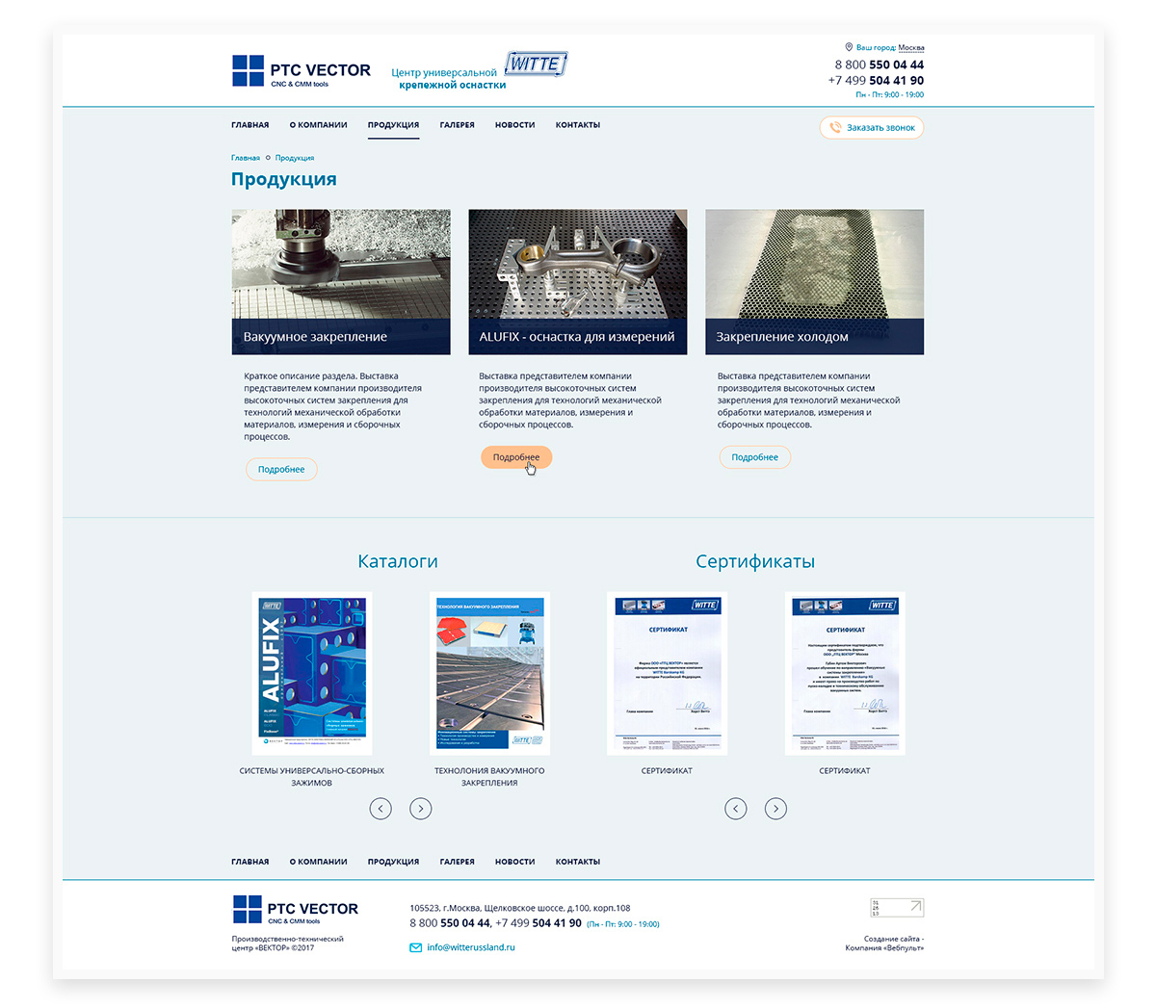This screenshot has height=1008, width=1156.
Task: Click the Заказать звонок button
Action: point(872,127)
